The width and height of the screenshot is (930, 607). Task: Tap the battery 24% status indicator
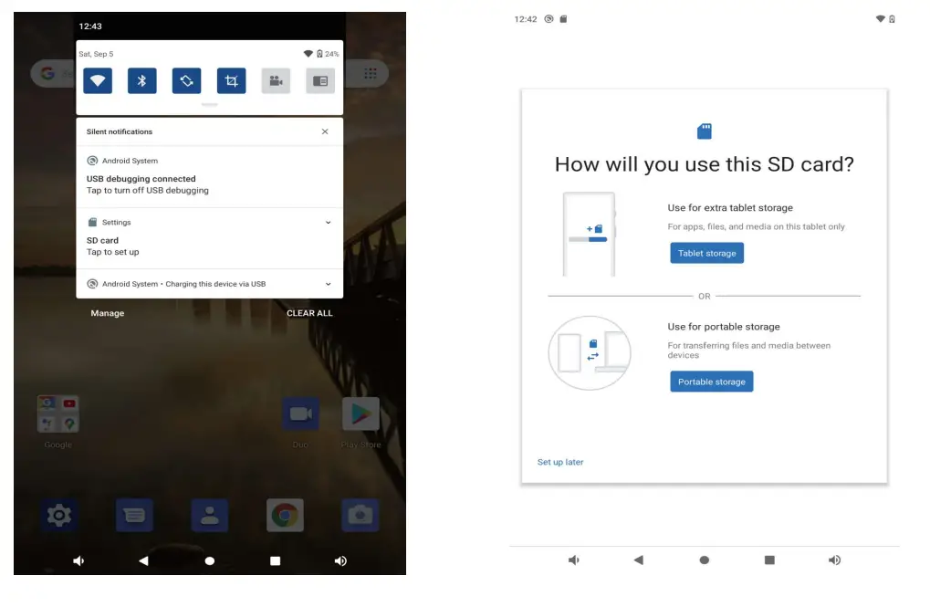(x=328, y=54)
